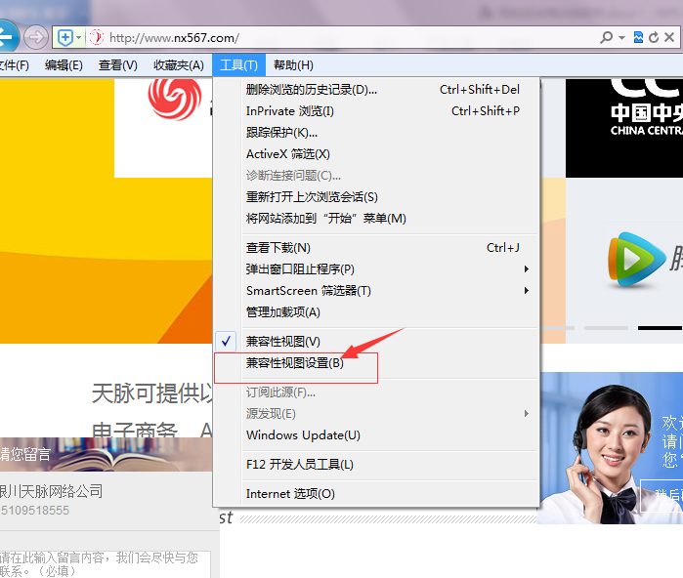The height and width of the screenshot is (578, 683).
Task: Choose 删除浏览的历史记录(D) from the menu
Action: pyautogui.click(x=311, y=90)
